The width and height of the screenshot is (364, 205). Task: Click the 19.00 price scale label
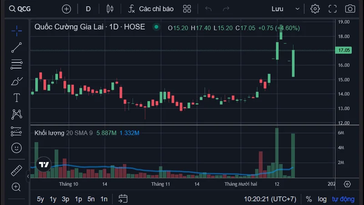coord(344,22)
